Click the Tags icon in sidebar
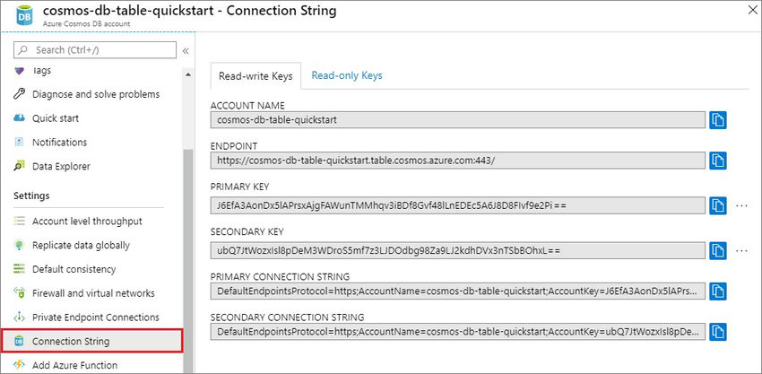The height and width of the screenshot is (374, 762). tap(19, 71)
